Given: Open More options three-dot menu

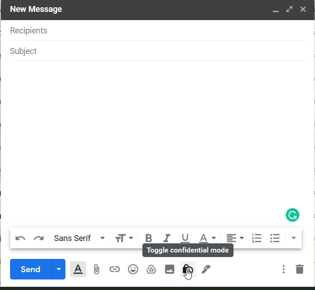Looking at the screenshot, I should tap(283, 269).
